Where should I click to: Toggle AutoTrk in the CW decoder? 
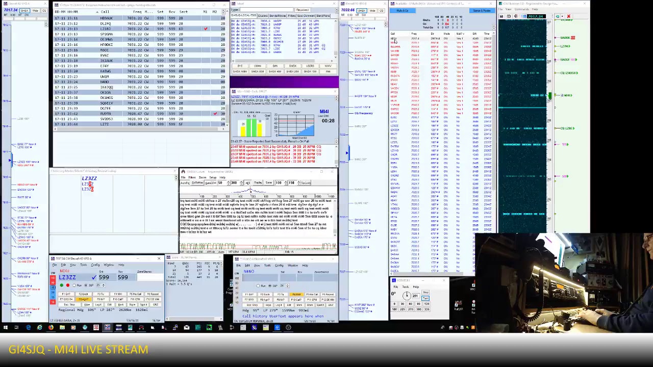[x=185, y=183]
